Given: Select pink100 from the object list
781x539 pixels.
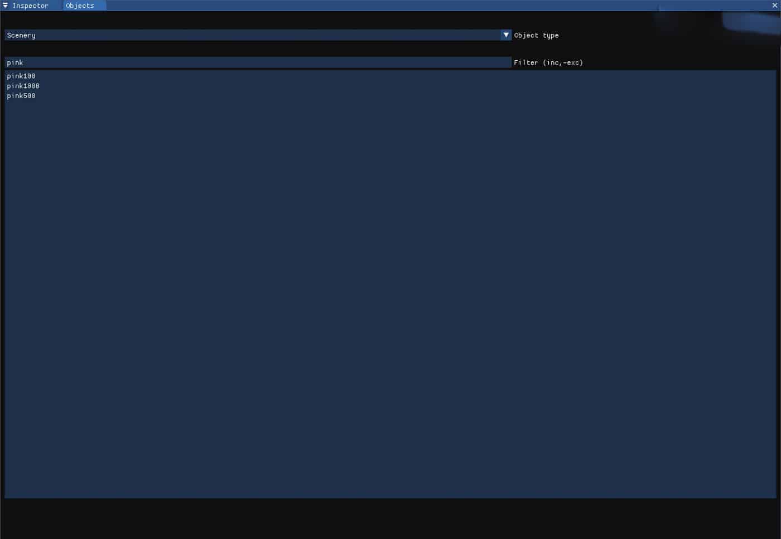Looking at the screenshot, I should [21, 76].
